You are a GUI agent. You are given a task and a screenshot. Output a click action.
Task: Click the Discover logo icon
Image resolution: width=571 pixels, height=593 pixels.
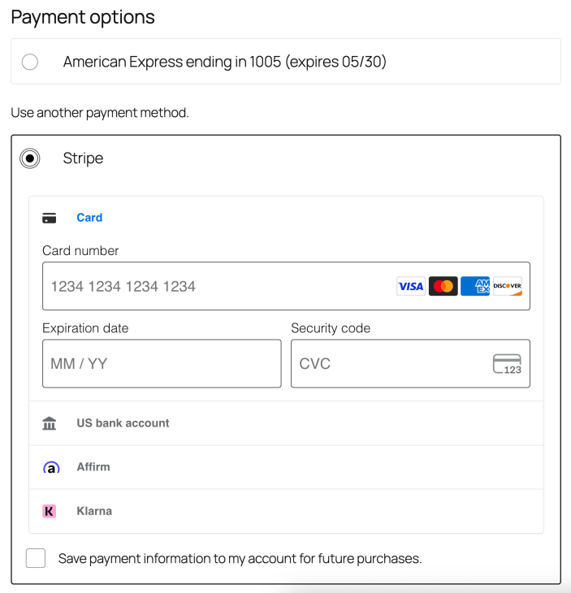point(508,286)
